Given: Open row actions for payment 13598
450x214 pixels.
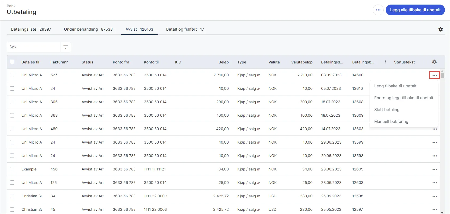Looking at the screenshot, I should (434, 156).
